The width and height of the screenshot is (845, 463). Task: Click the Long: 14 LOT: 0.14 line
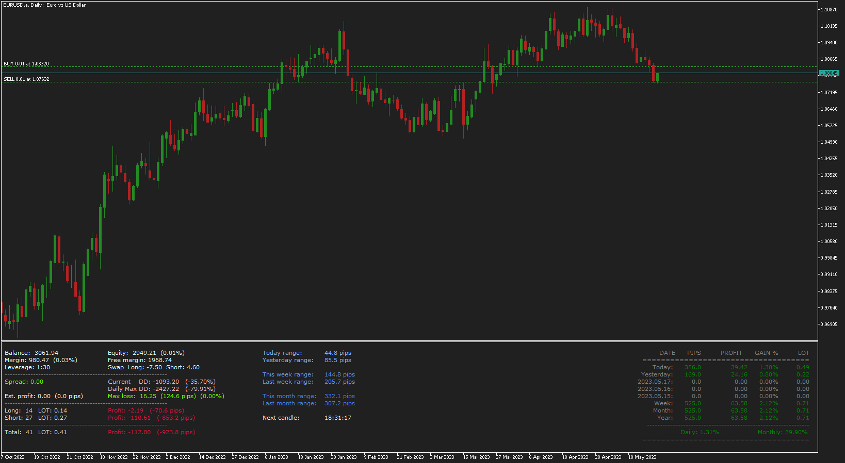[x=36, y=411]
